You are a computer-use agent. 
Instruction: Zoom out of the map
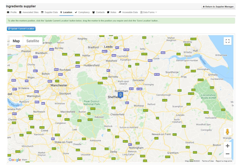tap(227, 154)
